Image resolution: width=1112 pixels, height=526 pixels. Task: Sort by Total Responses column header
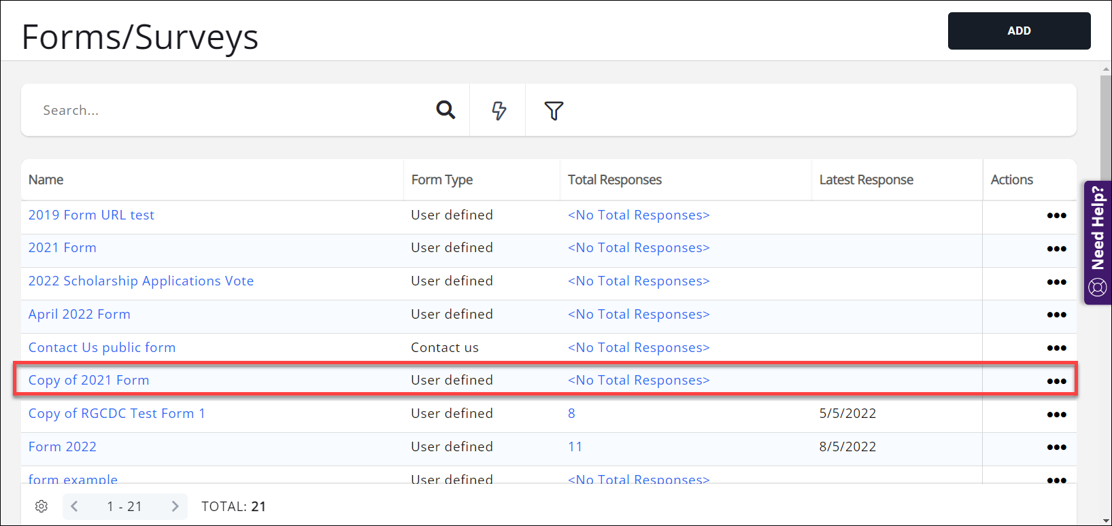[614, 180]
